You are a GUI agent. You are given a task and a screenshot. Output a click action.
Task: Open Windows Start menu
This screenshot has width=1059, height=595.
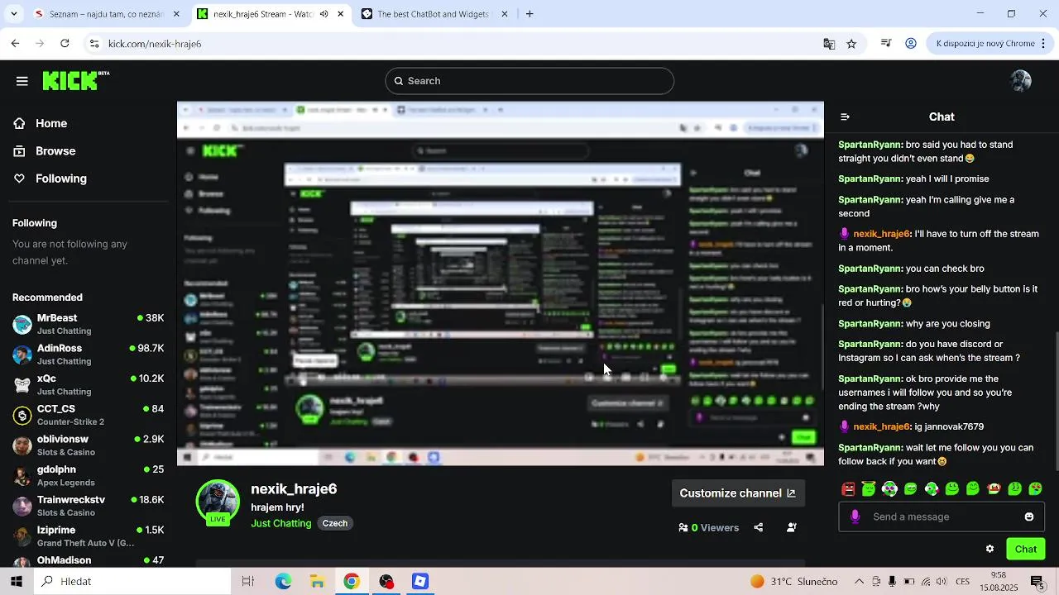tap(17, 582)
